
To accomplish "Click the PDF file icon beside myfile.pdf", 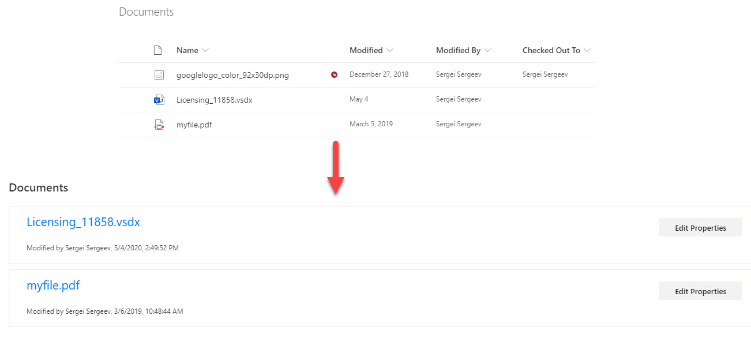I will click(x=159, y=125).
